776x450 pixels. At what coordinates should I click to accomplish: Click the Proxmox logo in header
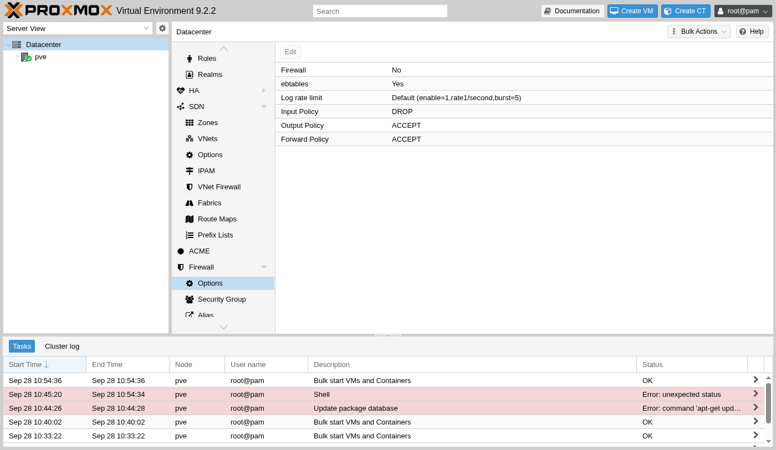tap(58, 11)
